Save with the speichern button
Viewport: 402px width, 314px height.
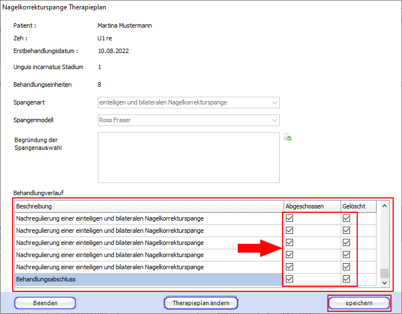359,303
